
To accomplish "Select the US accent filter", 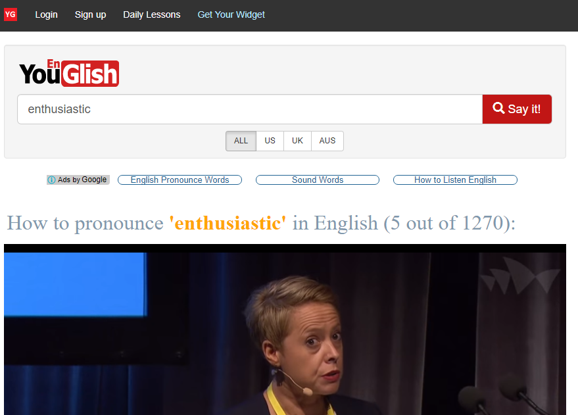I will (270, 141).
